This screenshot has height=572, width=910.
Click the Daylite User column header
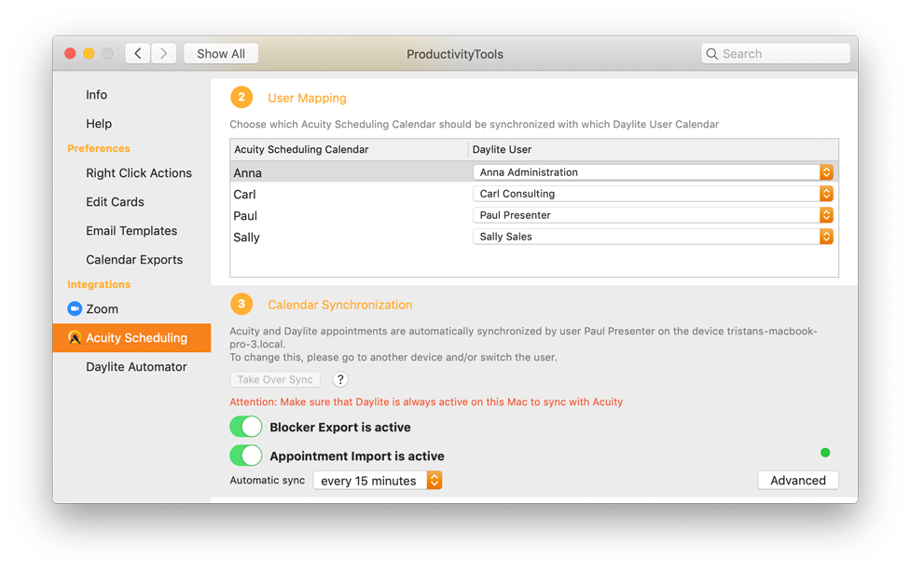tap(654, 150)
